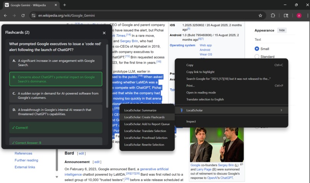Open the Chrome three-dot menu
310x183 pixels.
(x=308, y=15)
